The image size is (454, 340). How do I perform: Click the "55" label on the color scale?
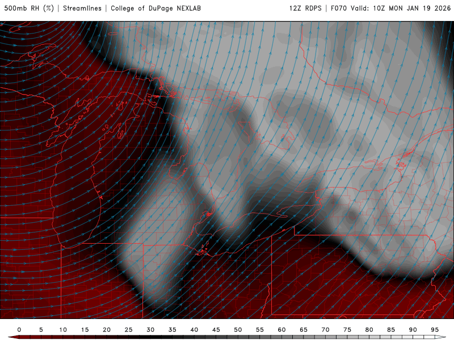(260, 330)
